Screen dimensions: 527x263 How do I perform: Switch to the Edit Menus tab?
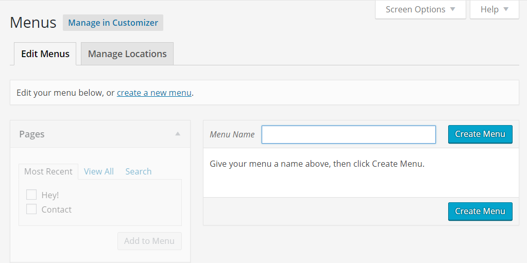[x=45, y=54]
